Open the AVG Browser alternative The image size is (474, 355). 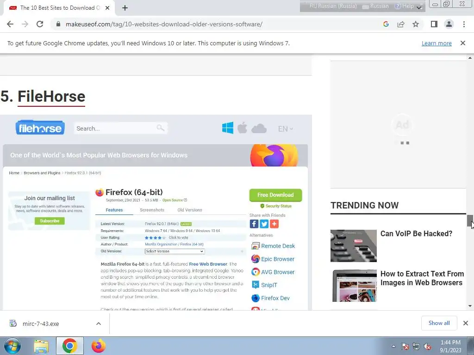tap(273, 272)
